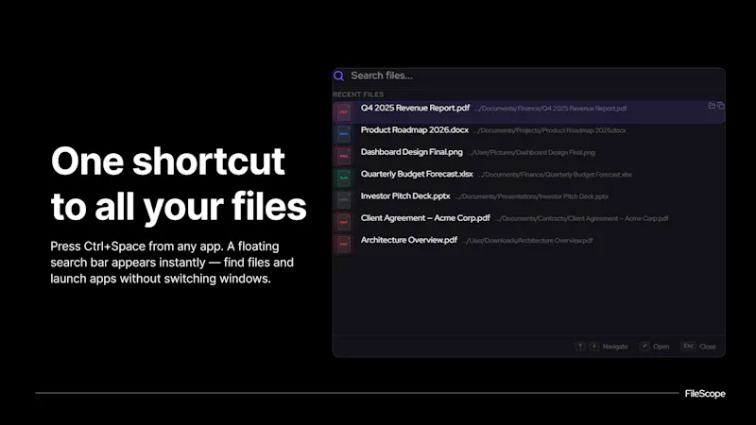
Task: Click the Navigate hint label
Action: click(615, 347)
